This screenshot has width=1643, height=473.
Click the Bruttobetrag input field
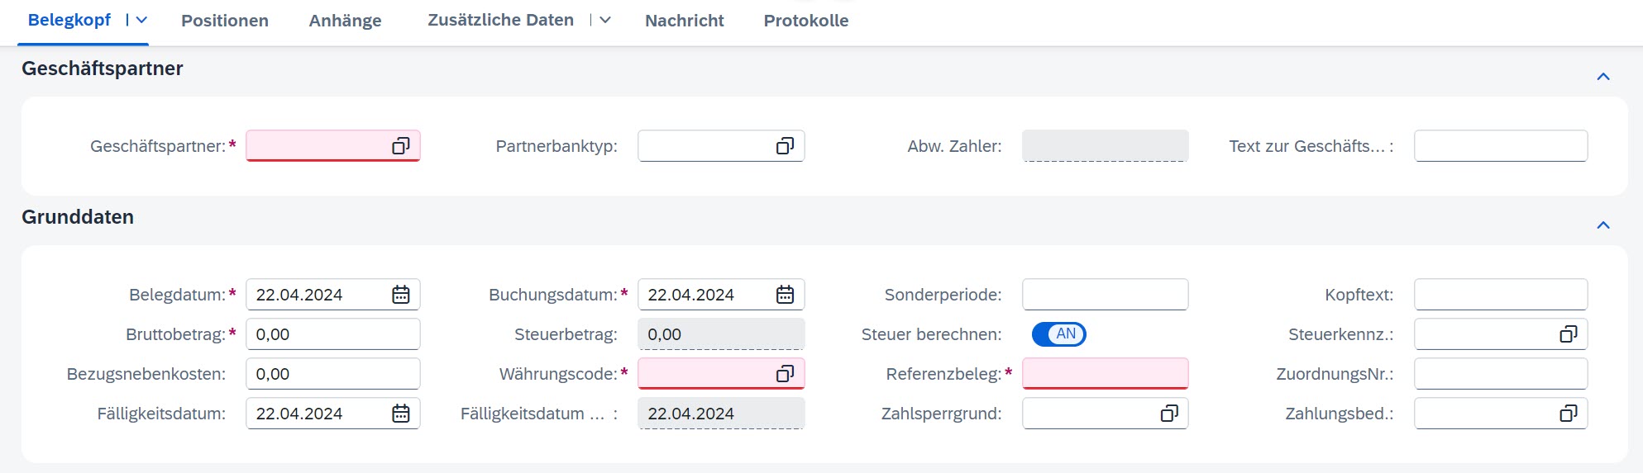tap(332, 334)
